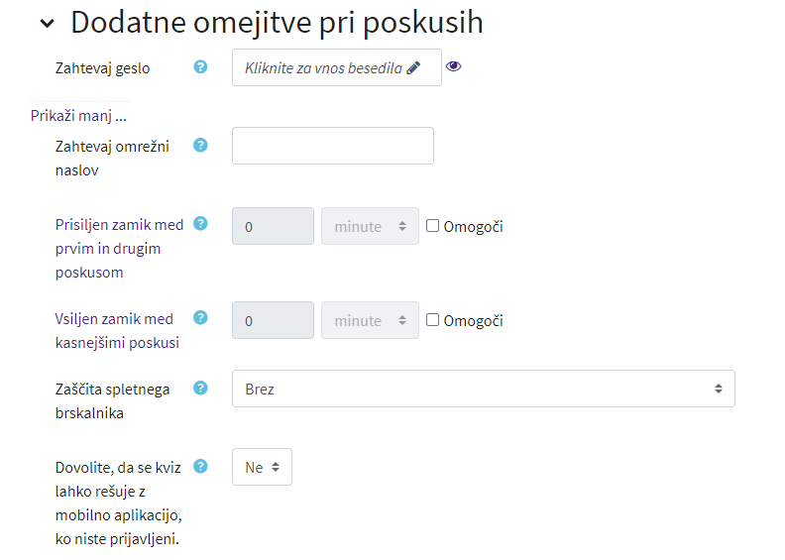Image resolution: width=785 pixels, height=560 pixels.
Task: Open help for Zaščita spletnega brskalnika
Action: click(x=200, y=388)
